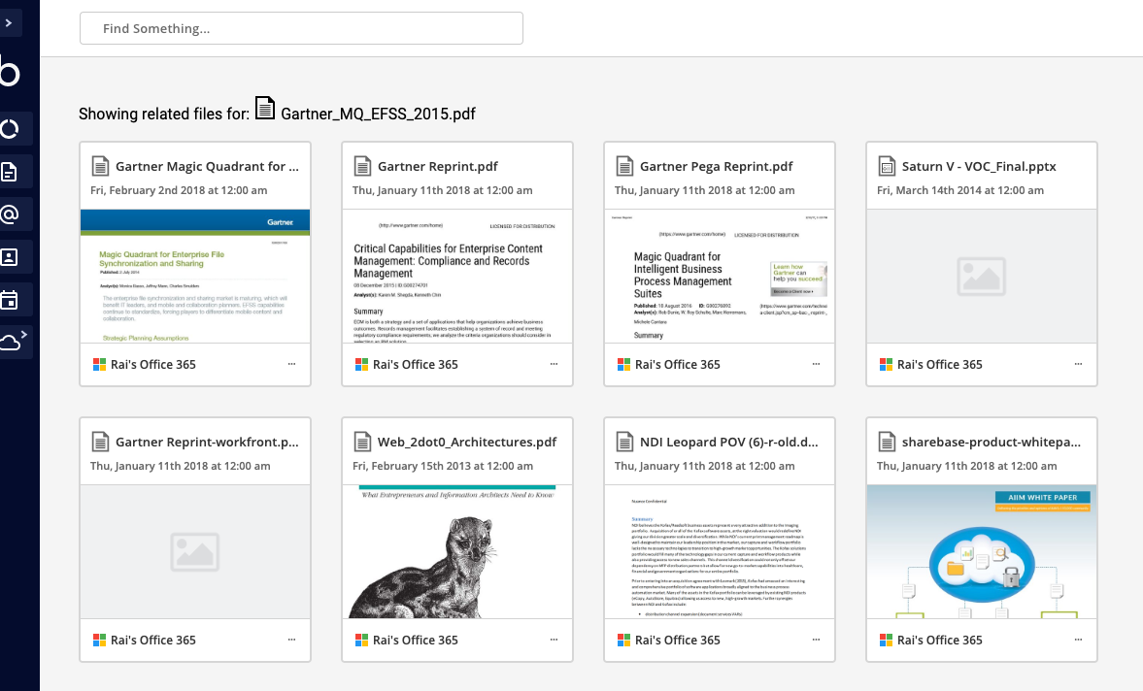
Task: Open NDI Leopard POV (6)-r-old file title
Action: click(x=729, y=442)
